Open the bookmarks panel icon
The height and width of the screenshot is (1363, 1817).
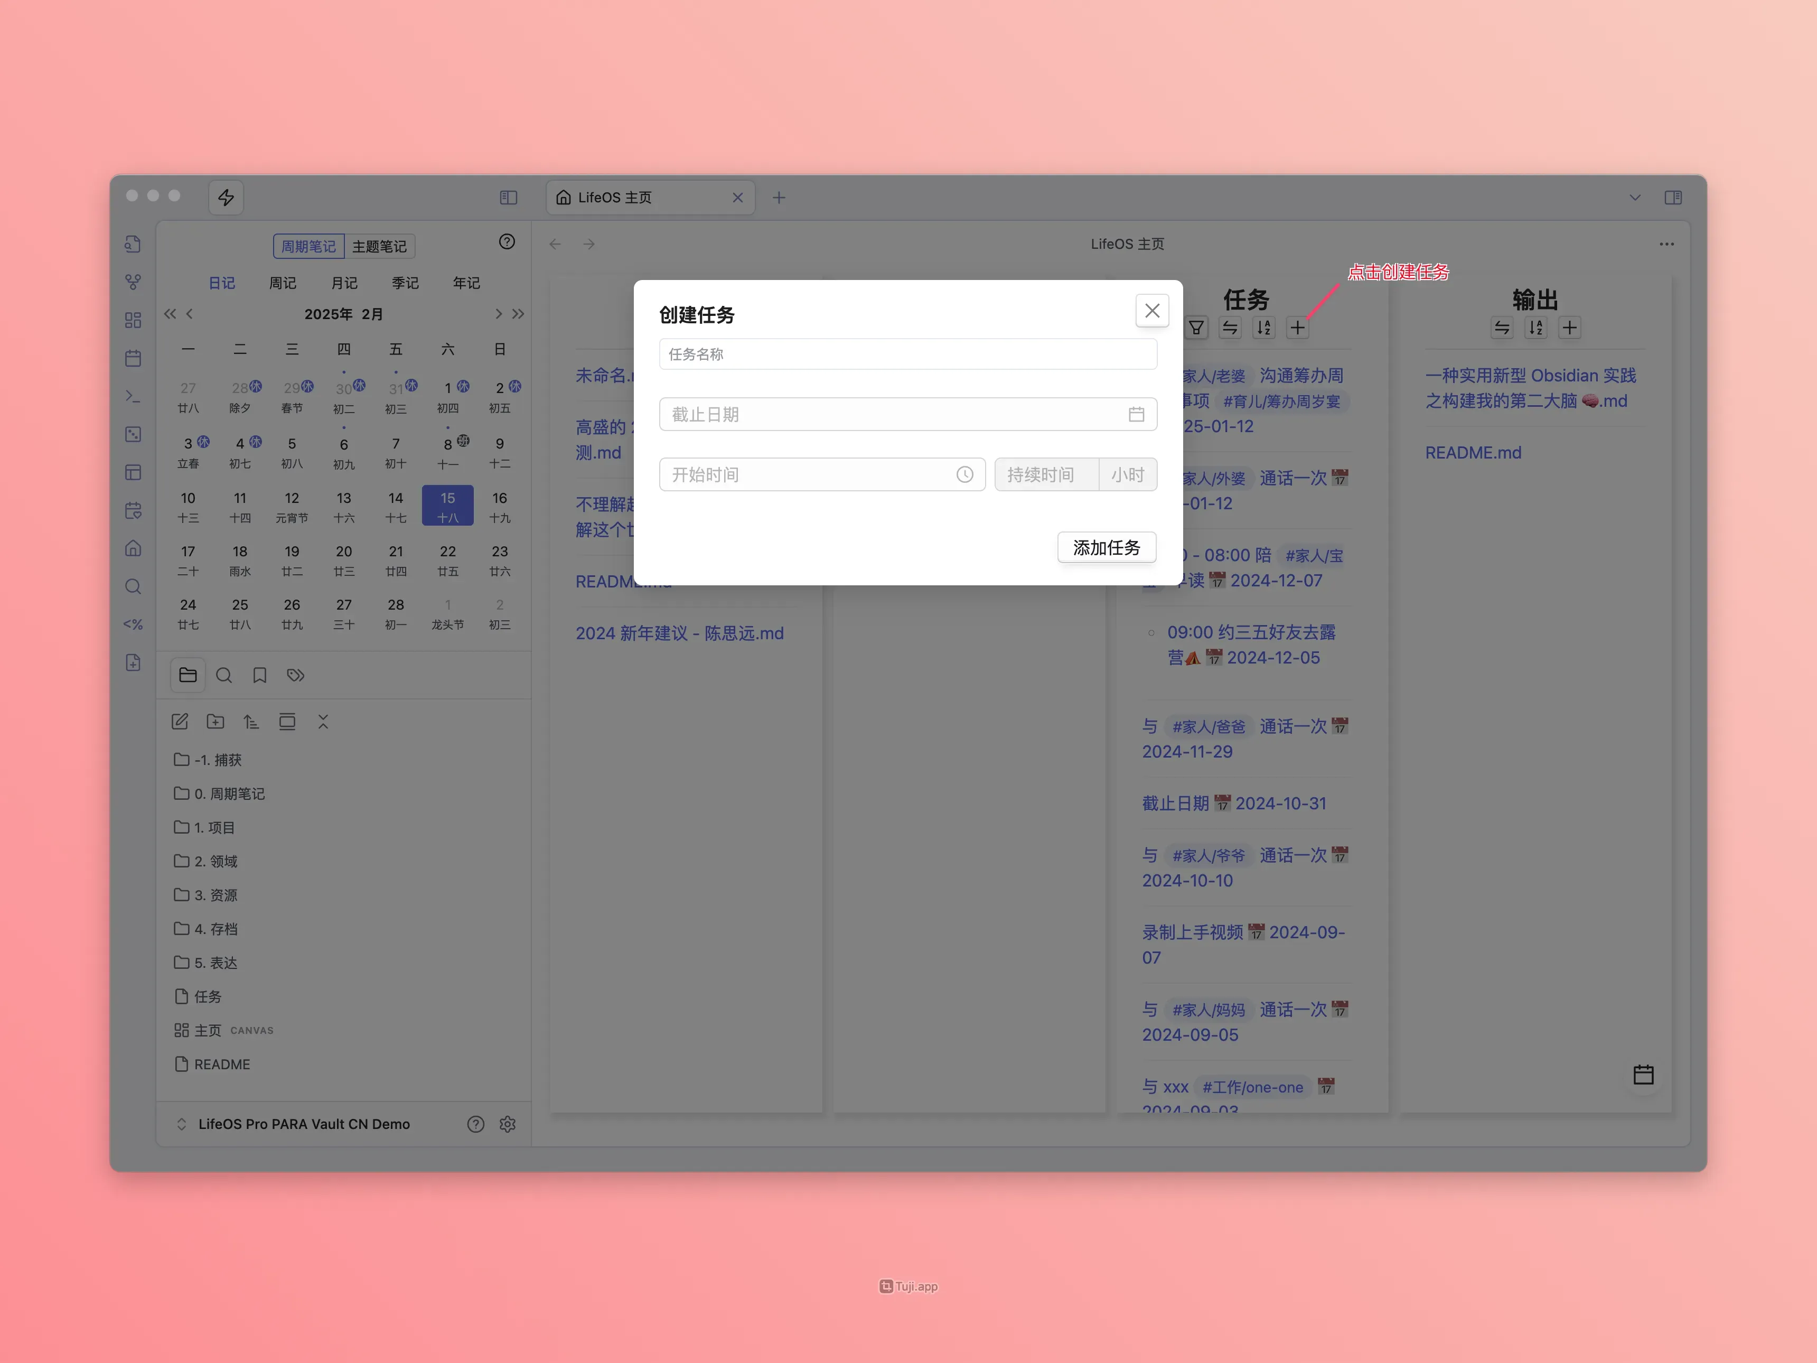(x=259, y=675)
